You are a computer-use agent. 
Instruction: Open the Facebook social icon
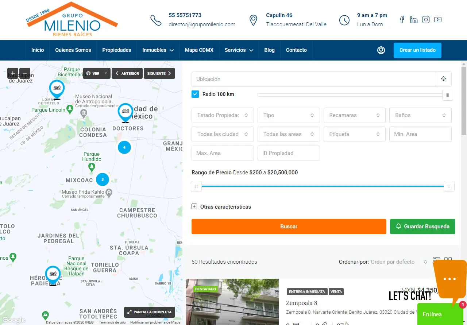(x=402, y=20)
